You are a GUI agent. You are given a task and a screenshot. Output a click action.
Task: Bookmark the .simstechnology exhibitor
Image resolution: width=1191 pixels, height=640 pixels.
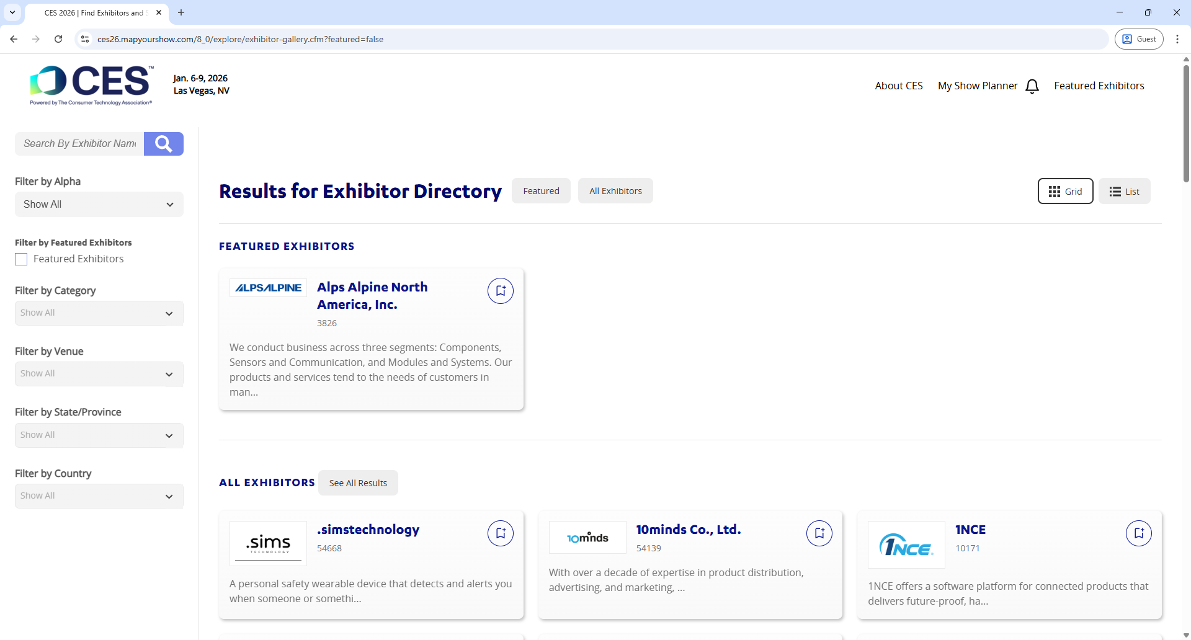click(x=500, y=533)
